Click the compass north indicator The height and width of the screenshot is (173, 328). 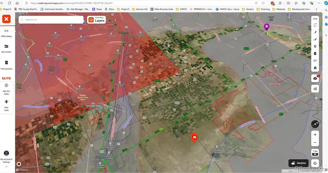315,124
